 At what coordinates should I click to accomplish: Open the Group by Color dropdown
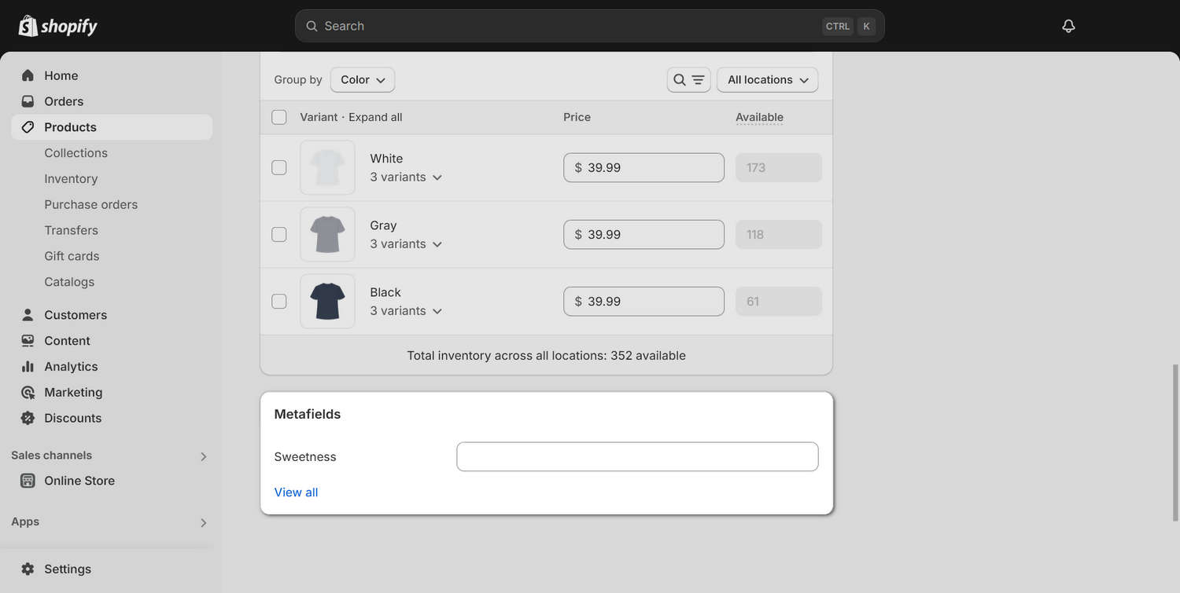[x=363, y=79]
